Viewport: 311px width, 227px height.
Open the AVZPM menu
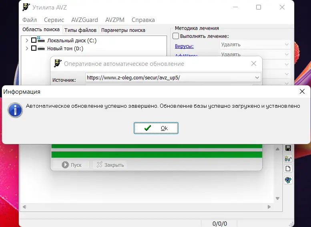click(x=115, y=20)
